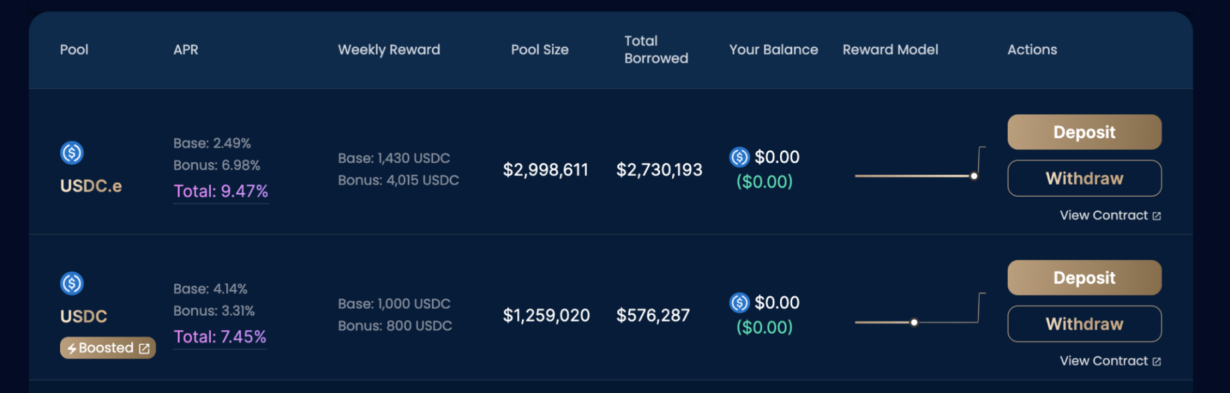This screenshot has width=1230, height=393.
Task: Deposit into the USDC pool
Action: point(1084,278)
